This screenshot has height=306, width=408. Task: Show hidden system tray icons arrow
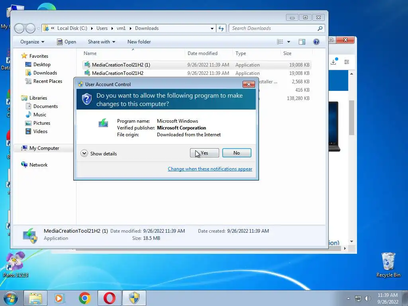tap(348, 298)
